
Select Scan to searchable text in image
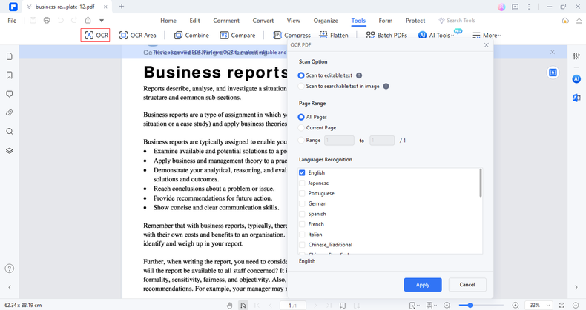(301, 87)
